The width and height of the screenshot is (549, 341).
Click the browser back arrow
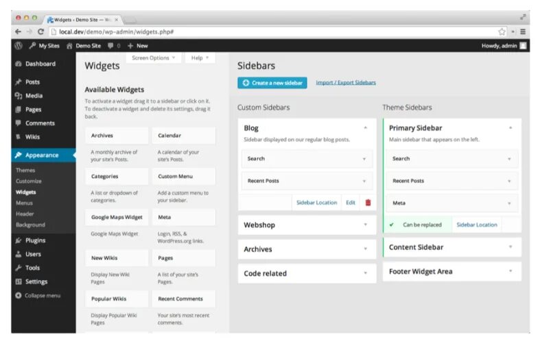pyautogui.click(x=18, y=31)
